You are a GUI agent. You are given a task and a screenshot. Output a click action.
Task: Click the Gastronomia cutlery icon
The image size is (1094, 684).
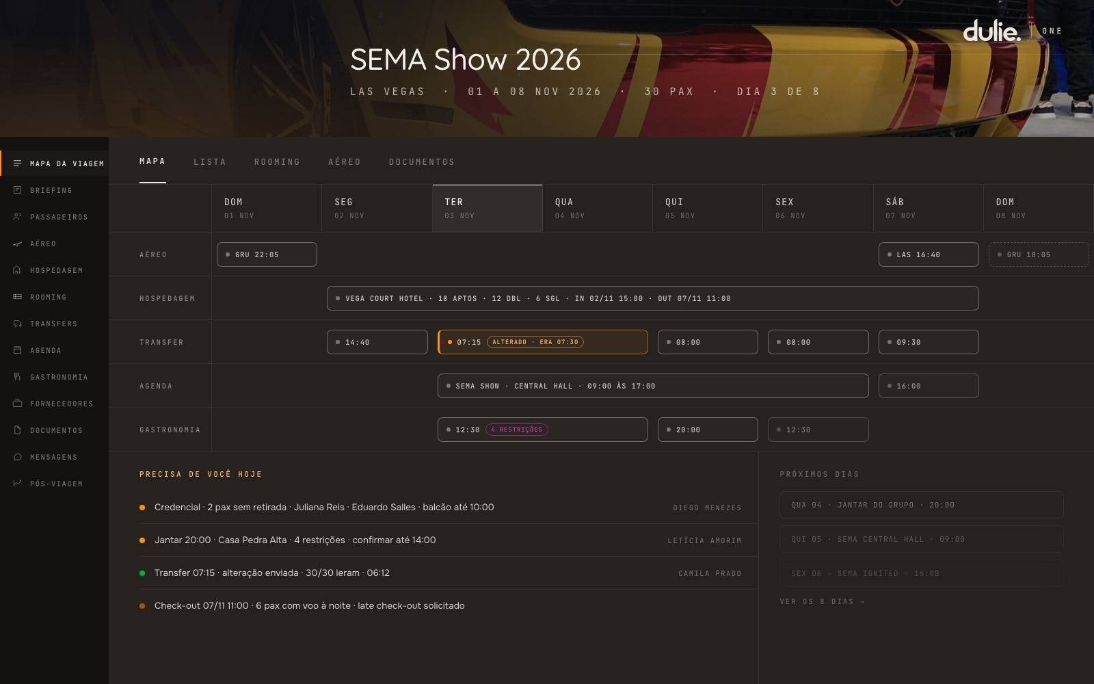(x=17, y=377)
